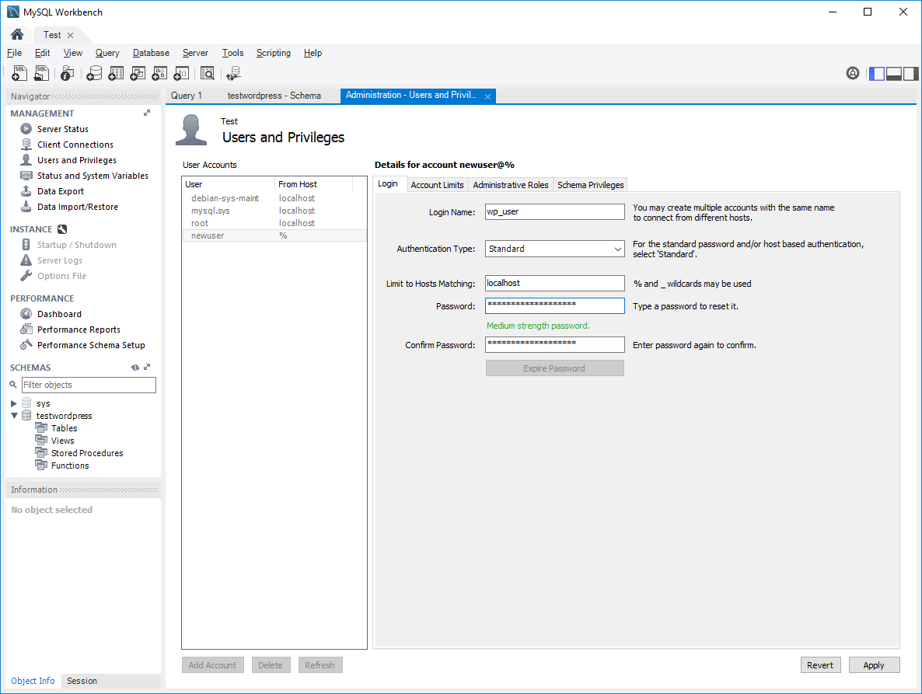This screenshot has height=694, width=922.
Task: Click the Refresh button below user accounts
Action: [320, 665]
